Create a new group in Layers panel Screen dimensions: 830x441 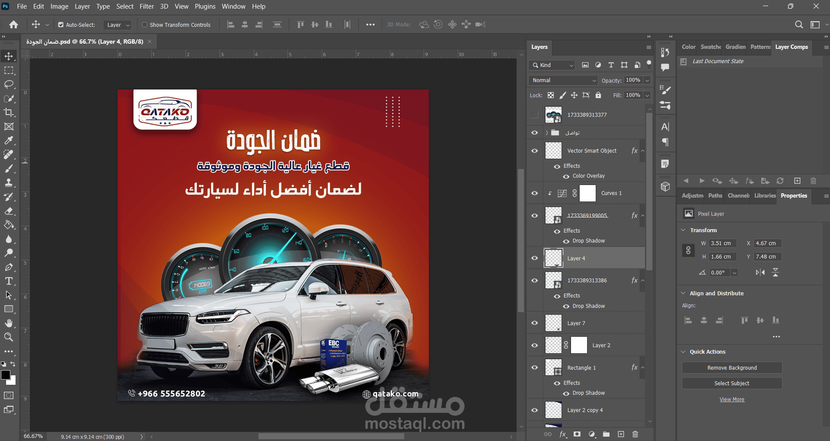click(x=606, y=434)
